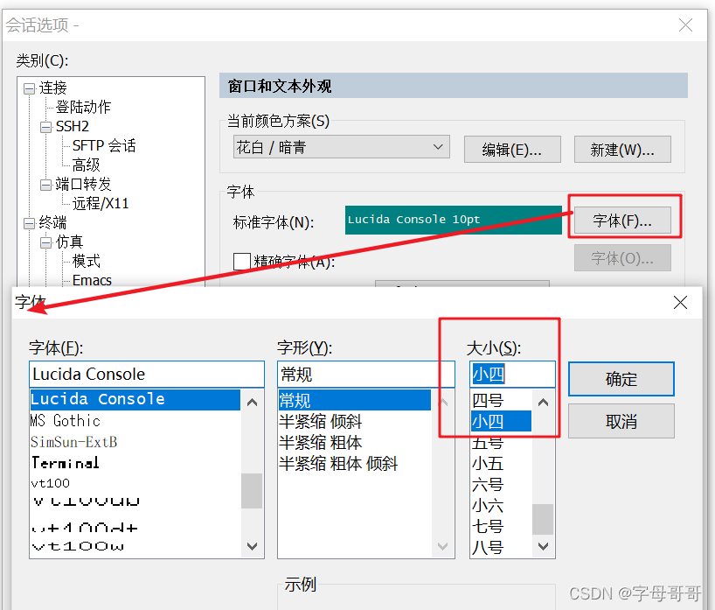Image resolution: width=715 pixels, height=610 pixels.
Task: Click the 取消 button
Action: pos(621,421)
